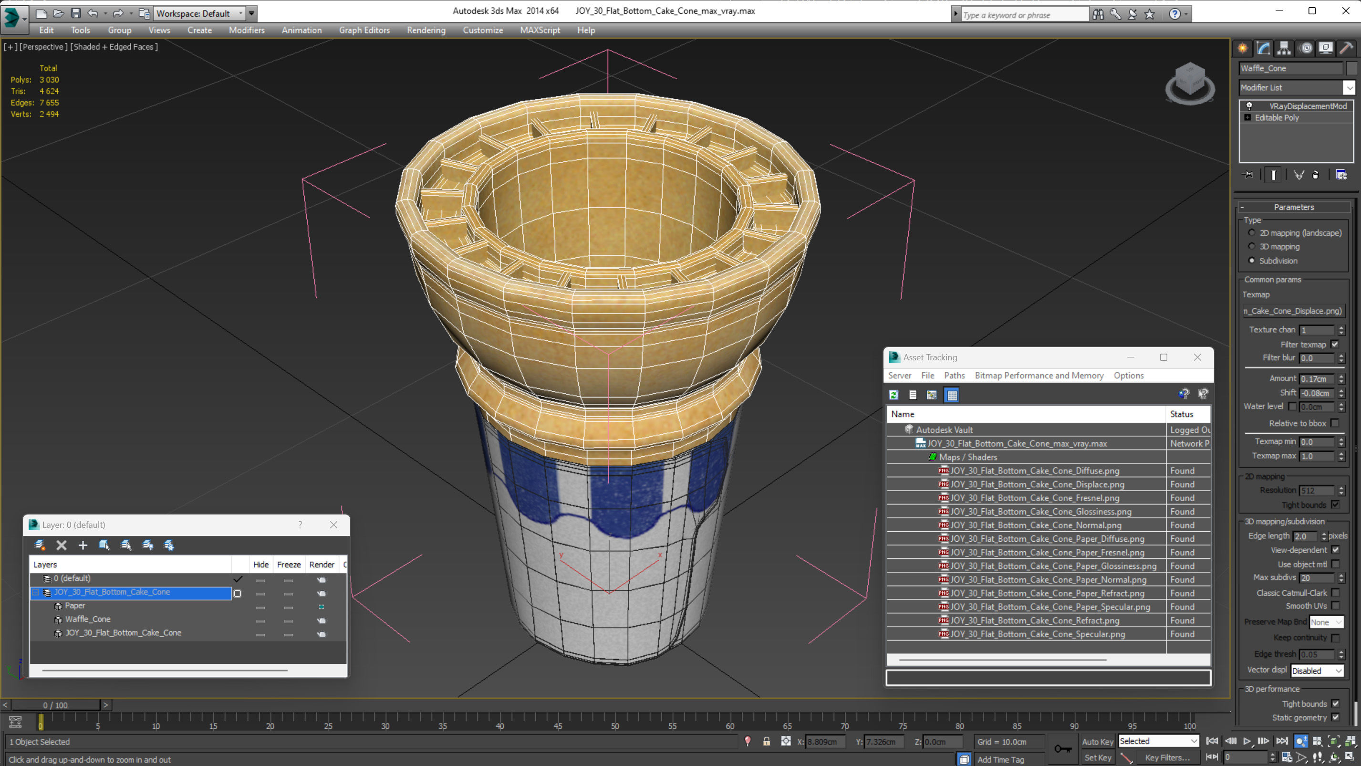Collapse the Parameters rollout
This screenshot has width=1361, height=766.
pos(1293,207)
